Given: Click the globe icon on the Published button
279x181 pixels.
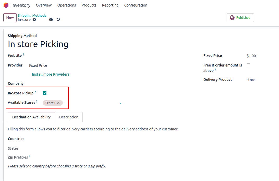Looking at the screenshot, I should 232,18.
